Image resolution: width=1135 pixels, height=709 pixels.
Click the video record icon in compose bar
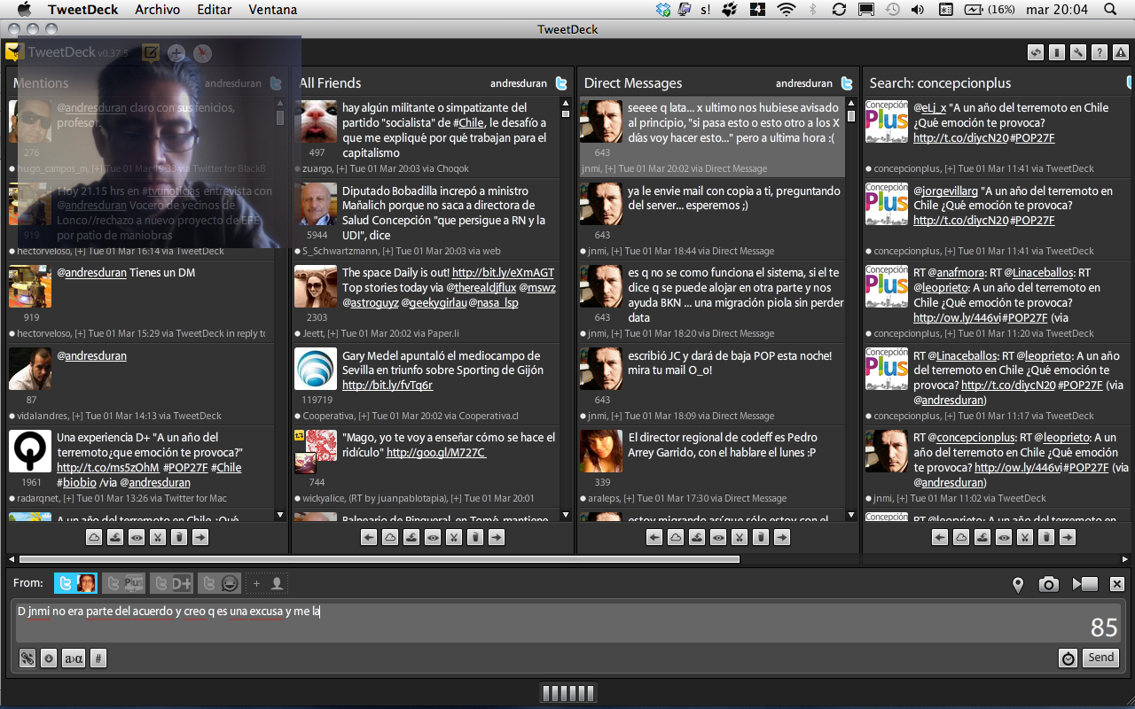tap(1084, 584)
